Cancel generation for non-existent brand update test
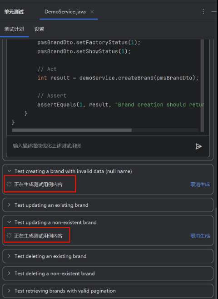This screenshot has height=299, width=218. 200,236
